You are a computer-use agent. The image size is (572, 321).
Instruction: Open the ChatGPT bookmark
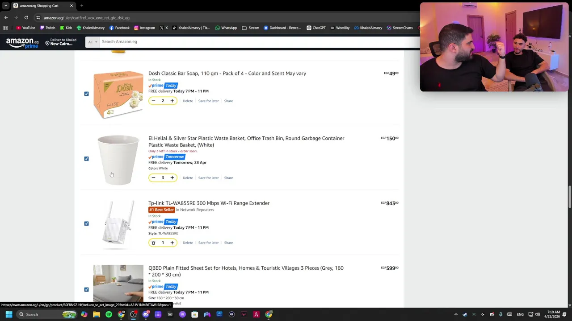pos(316,28)
